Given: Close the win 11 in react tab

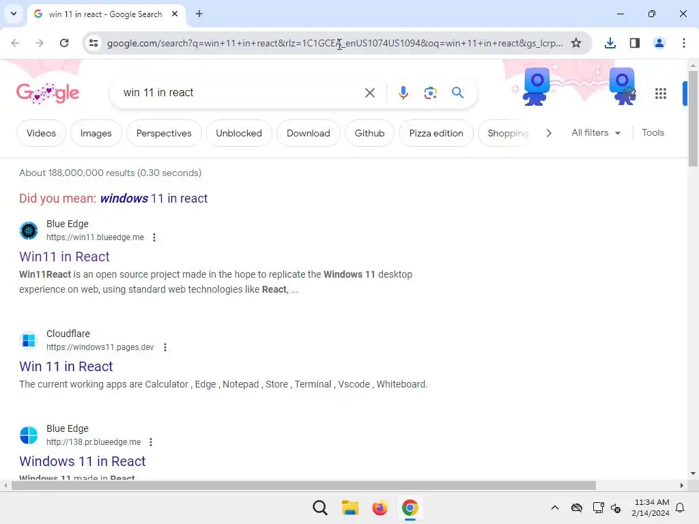Looking at the screenshot, I should pos(175,14).
